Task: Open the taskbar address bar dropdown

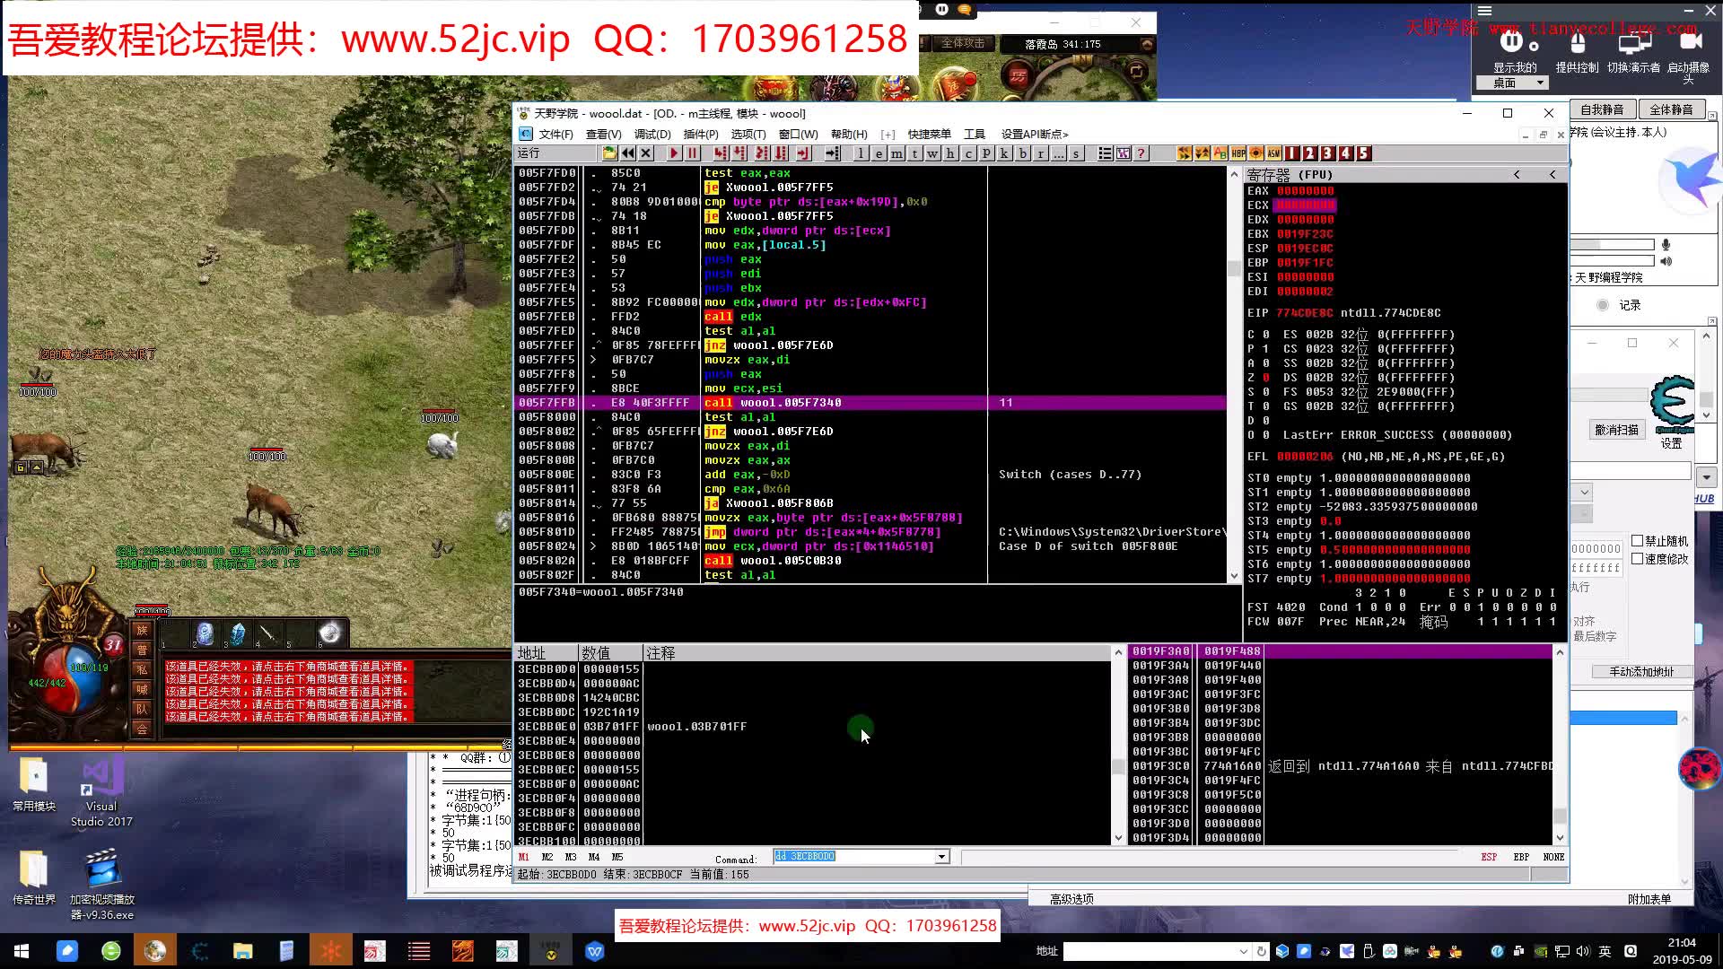Action: click(1244, 951)
